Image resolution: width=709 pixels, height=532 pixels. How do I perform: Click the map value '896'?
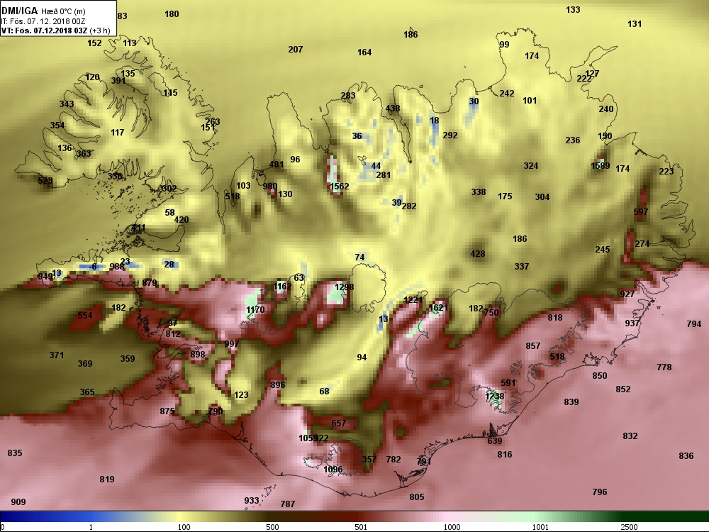click(278, 385)
